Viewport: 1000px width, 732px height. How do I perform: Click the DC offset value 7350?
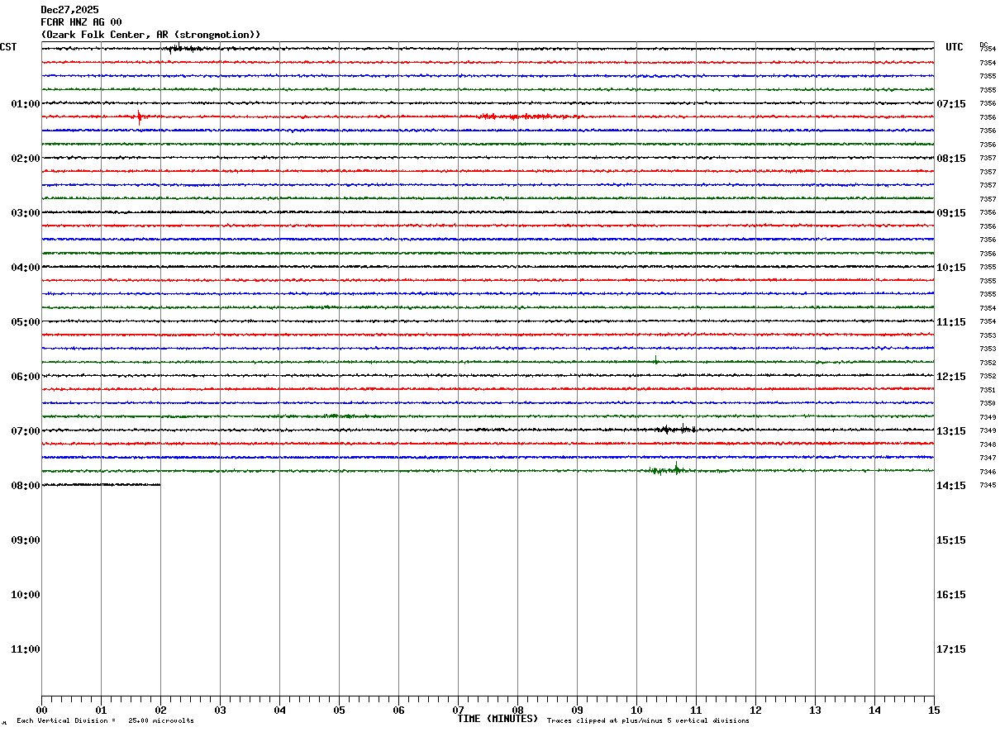point(988,403)
